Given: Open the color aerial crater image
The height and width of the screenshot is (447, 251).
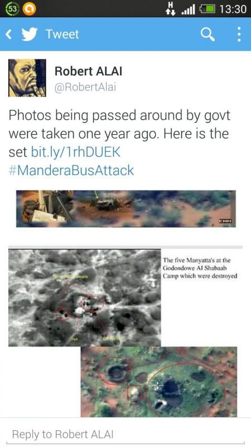Looking at the screenshot, I should pyautogui.click(x=159, y=382).
